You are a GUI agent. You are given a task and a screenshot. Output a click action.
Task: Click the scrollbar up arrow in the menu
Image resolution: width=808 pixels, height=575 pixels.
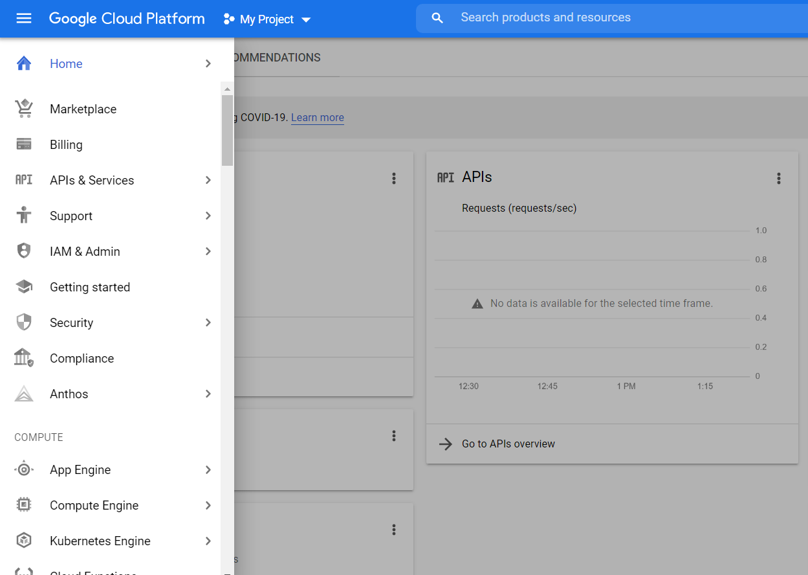(x=227, y=89)
